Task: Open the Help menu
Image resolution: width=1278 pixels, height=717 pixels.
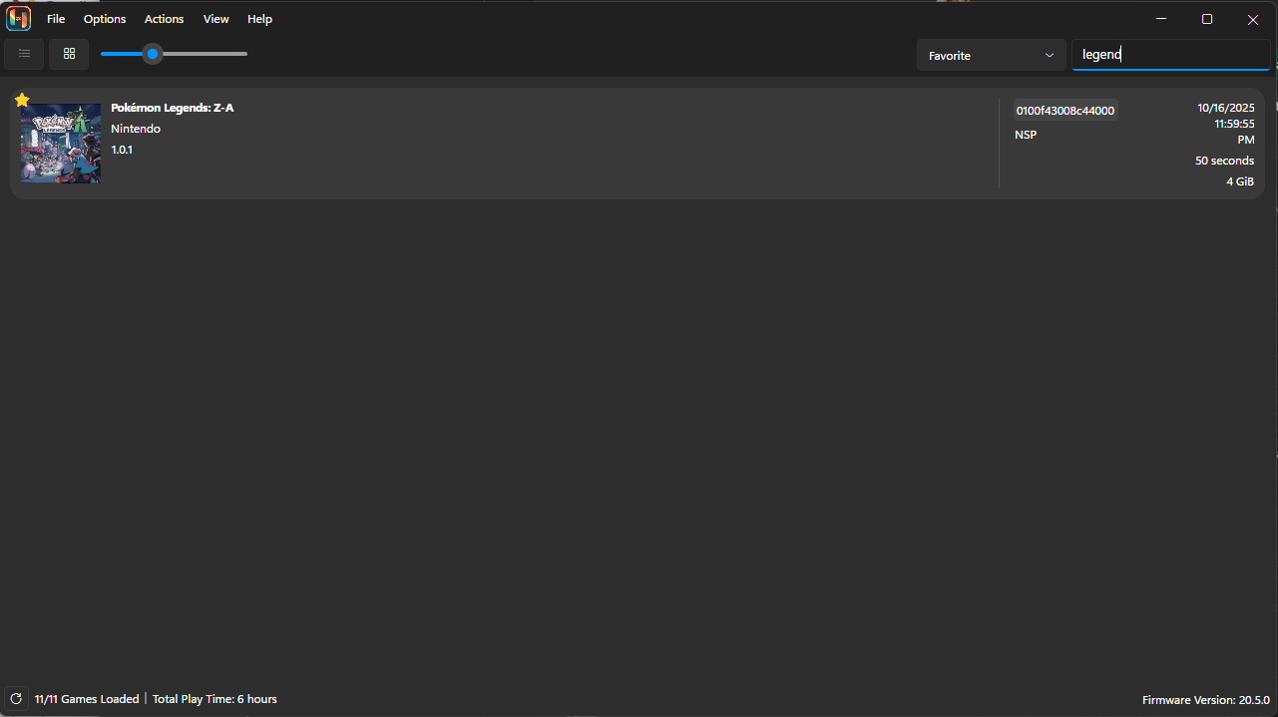Action: 259,19
